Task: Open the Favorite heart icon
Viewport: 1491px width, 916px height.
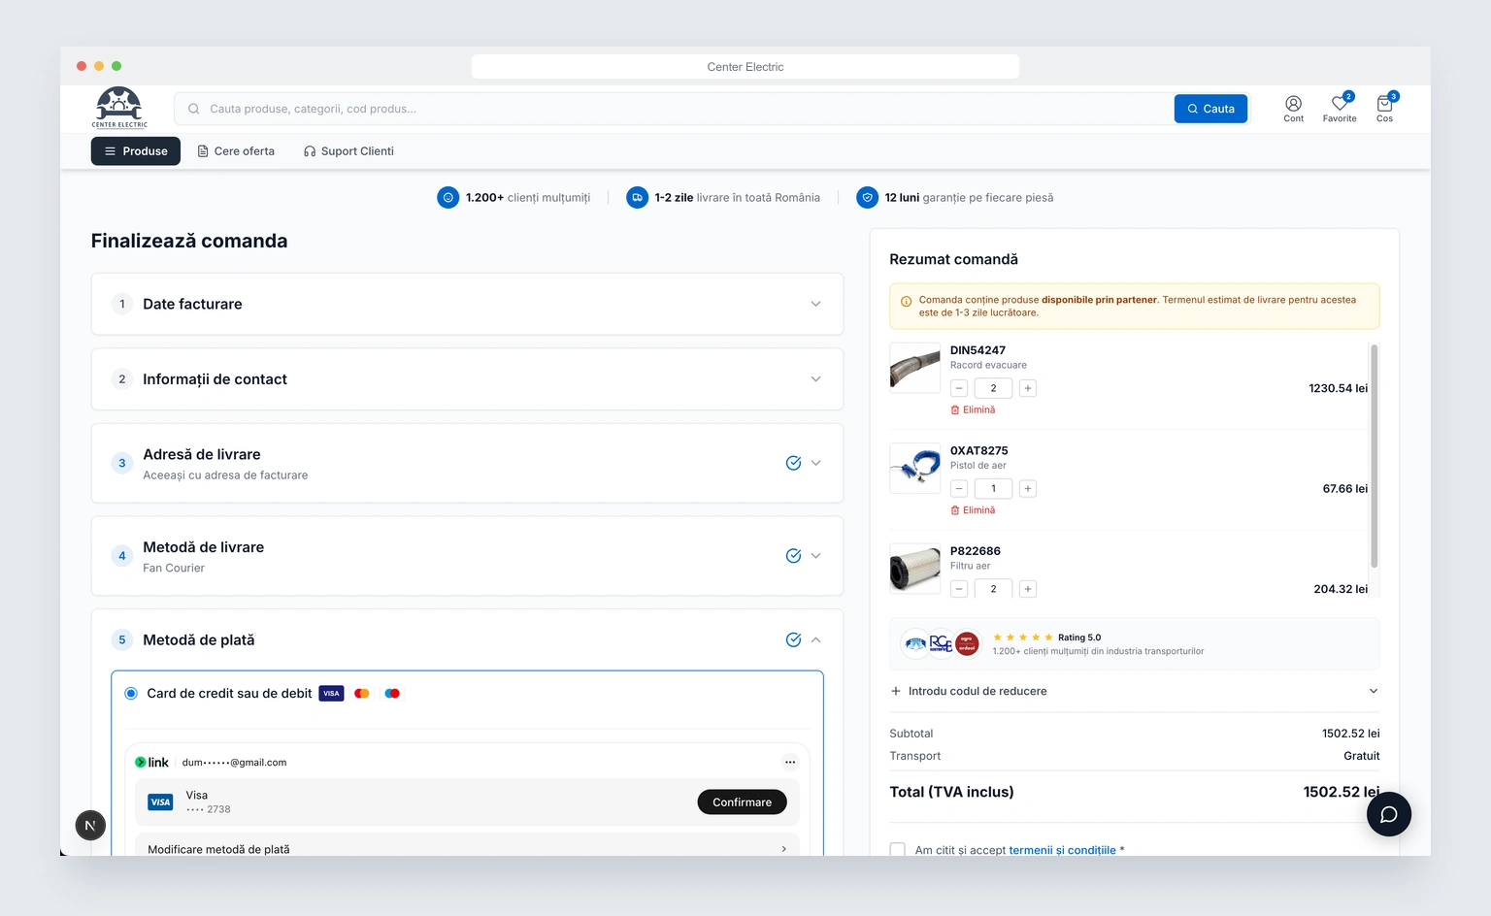Action: [1340, 108]
